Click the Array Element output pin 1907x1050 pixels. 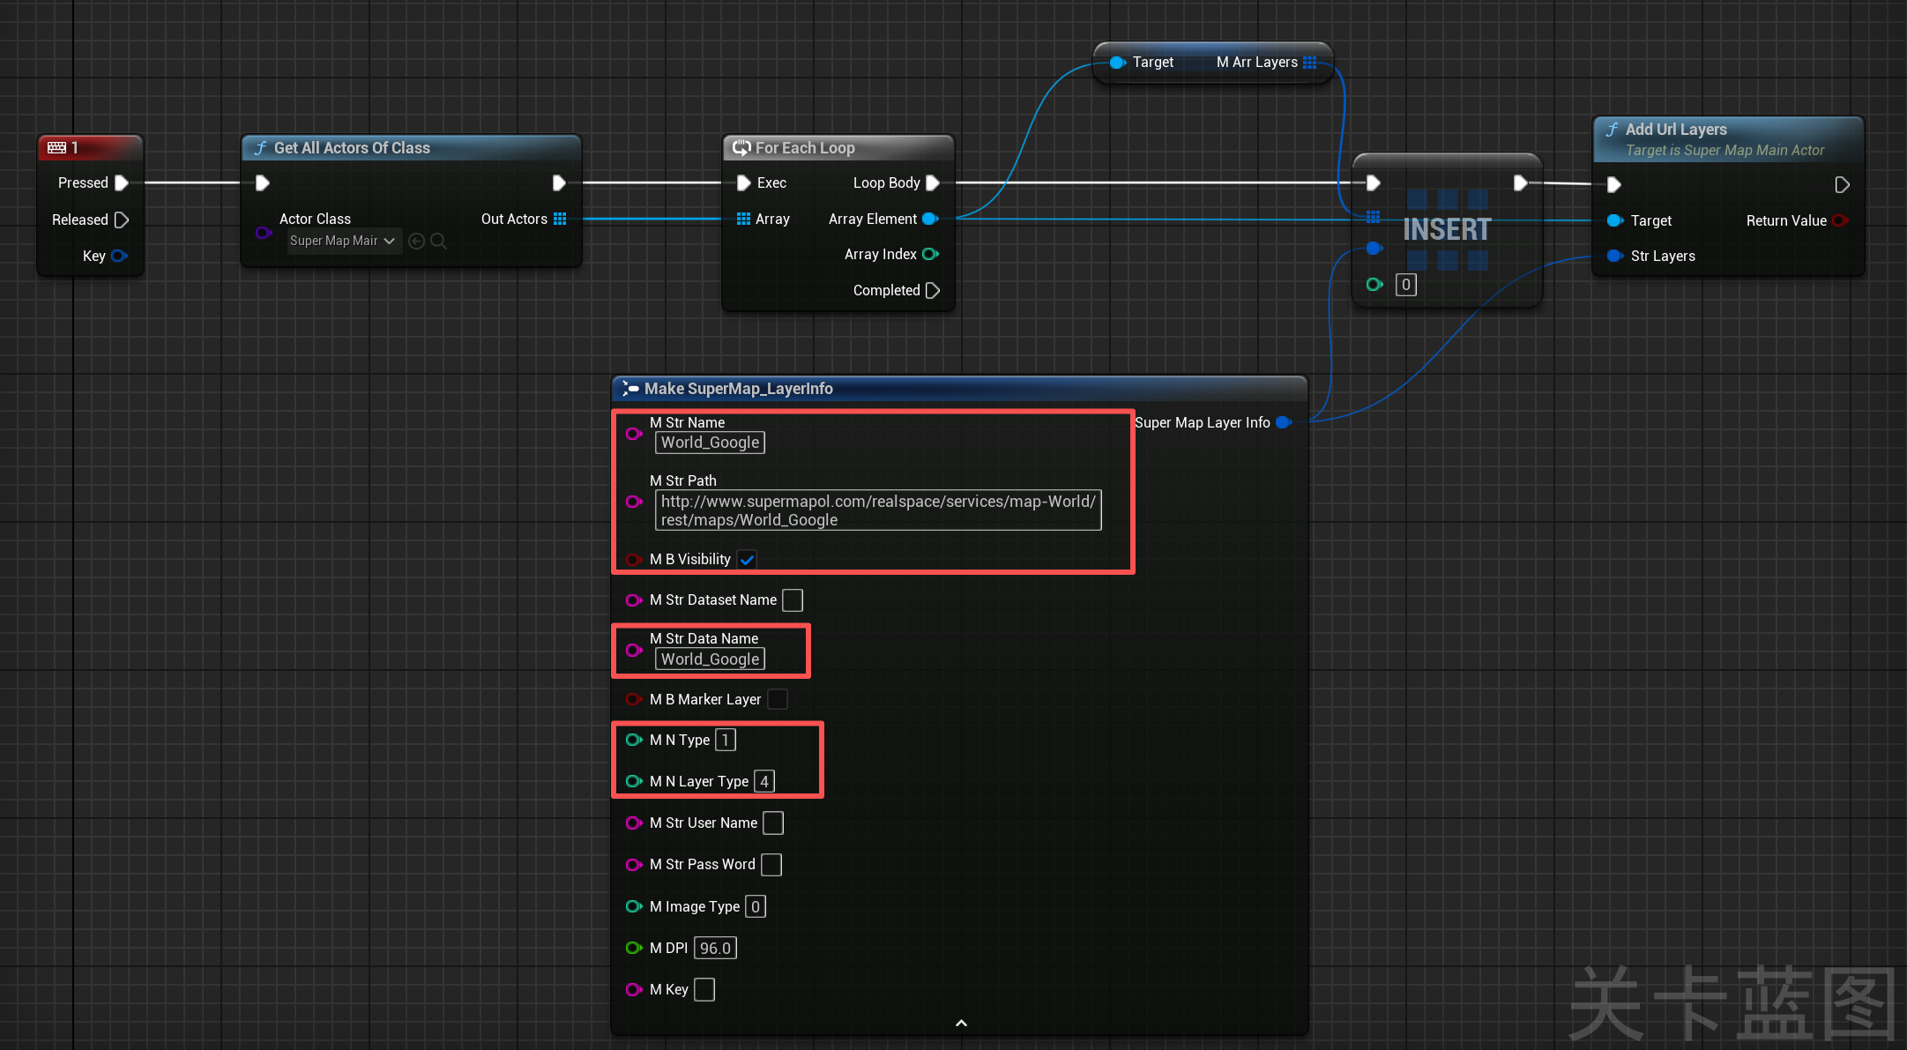(x=929, y=219)
